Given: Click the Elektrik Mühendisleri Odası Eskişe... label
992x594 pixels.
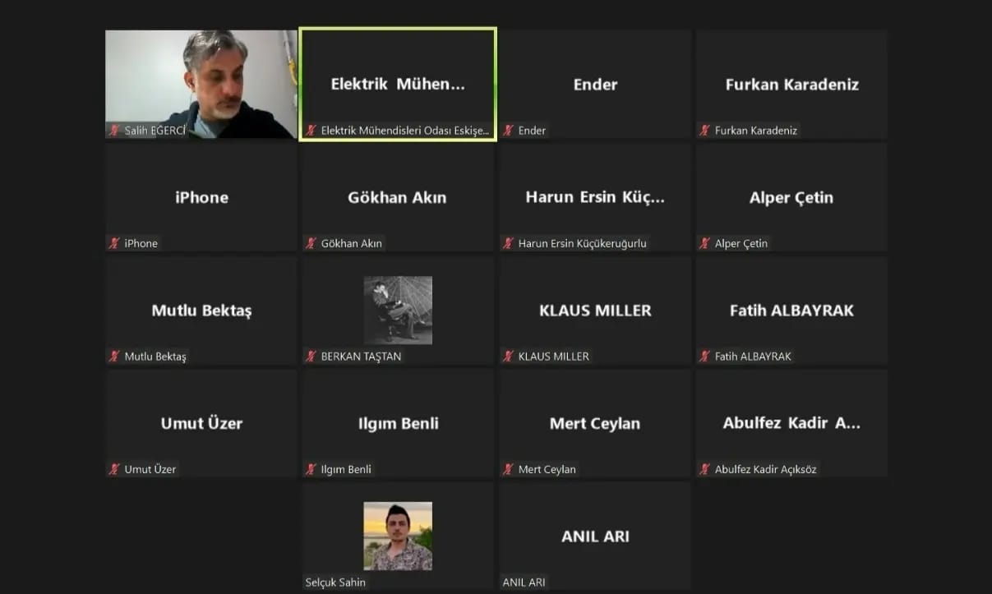Looking at the screenshot, I should 405,131.
